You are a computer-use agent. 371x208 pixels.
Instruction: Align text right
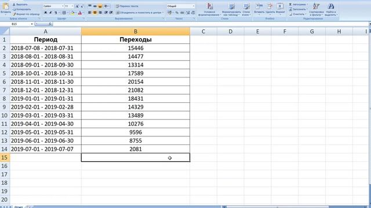[x=100, y=13]
